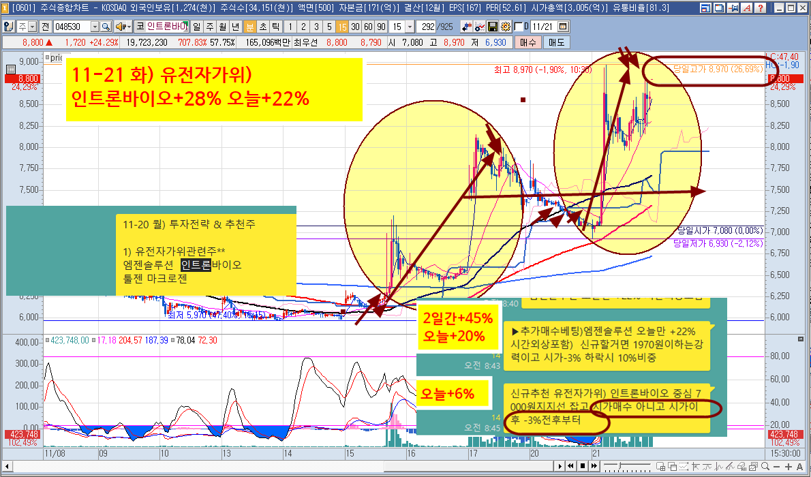Expand the speaker icon dropdown arrow

click(x=129, y=27)
